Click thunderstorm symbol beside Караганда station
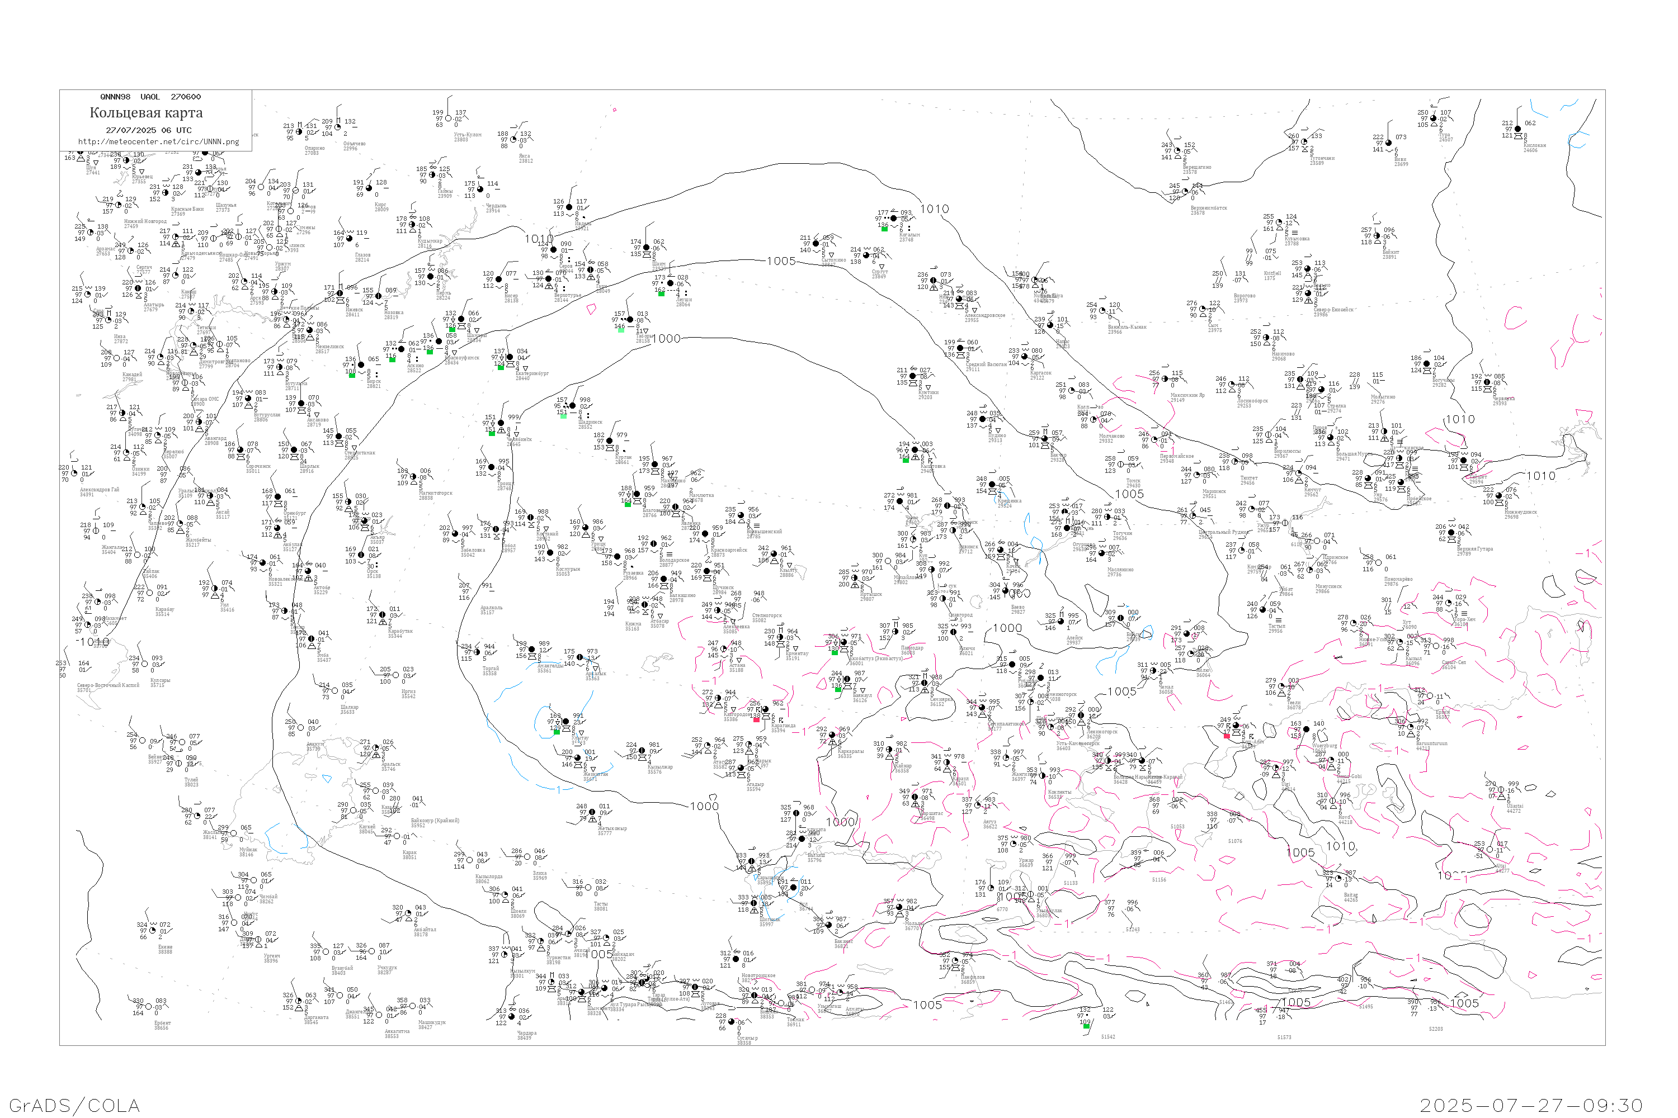 point(781,721)
